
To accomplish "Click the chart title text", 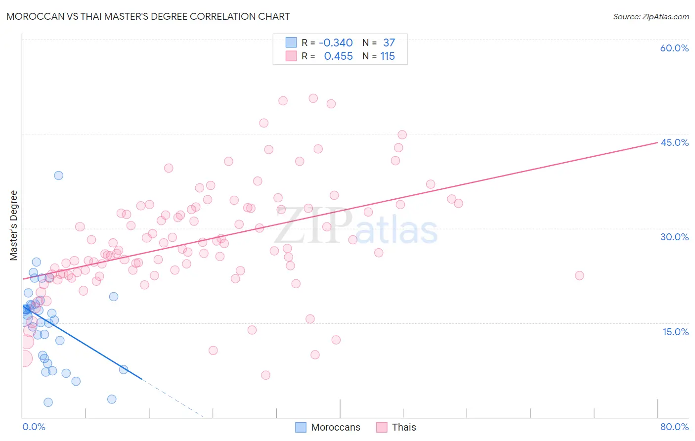I will [148, 16].
